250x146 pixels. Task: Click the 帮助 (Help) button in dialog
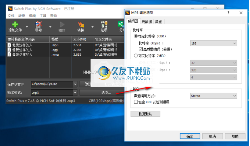[x=235, y=136]
